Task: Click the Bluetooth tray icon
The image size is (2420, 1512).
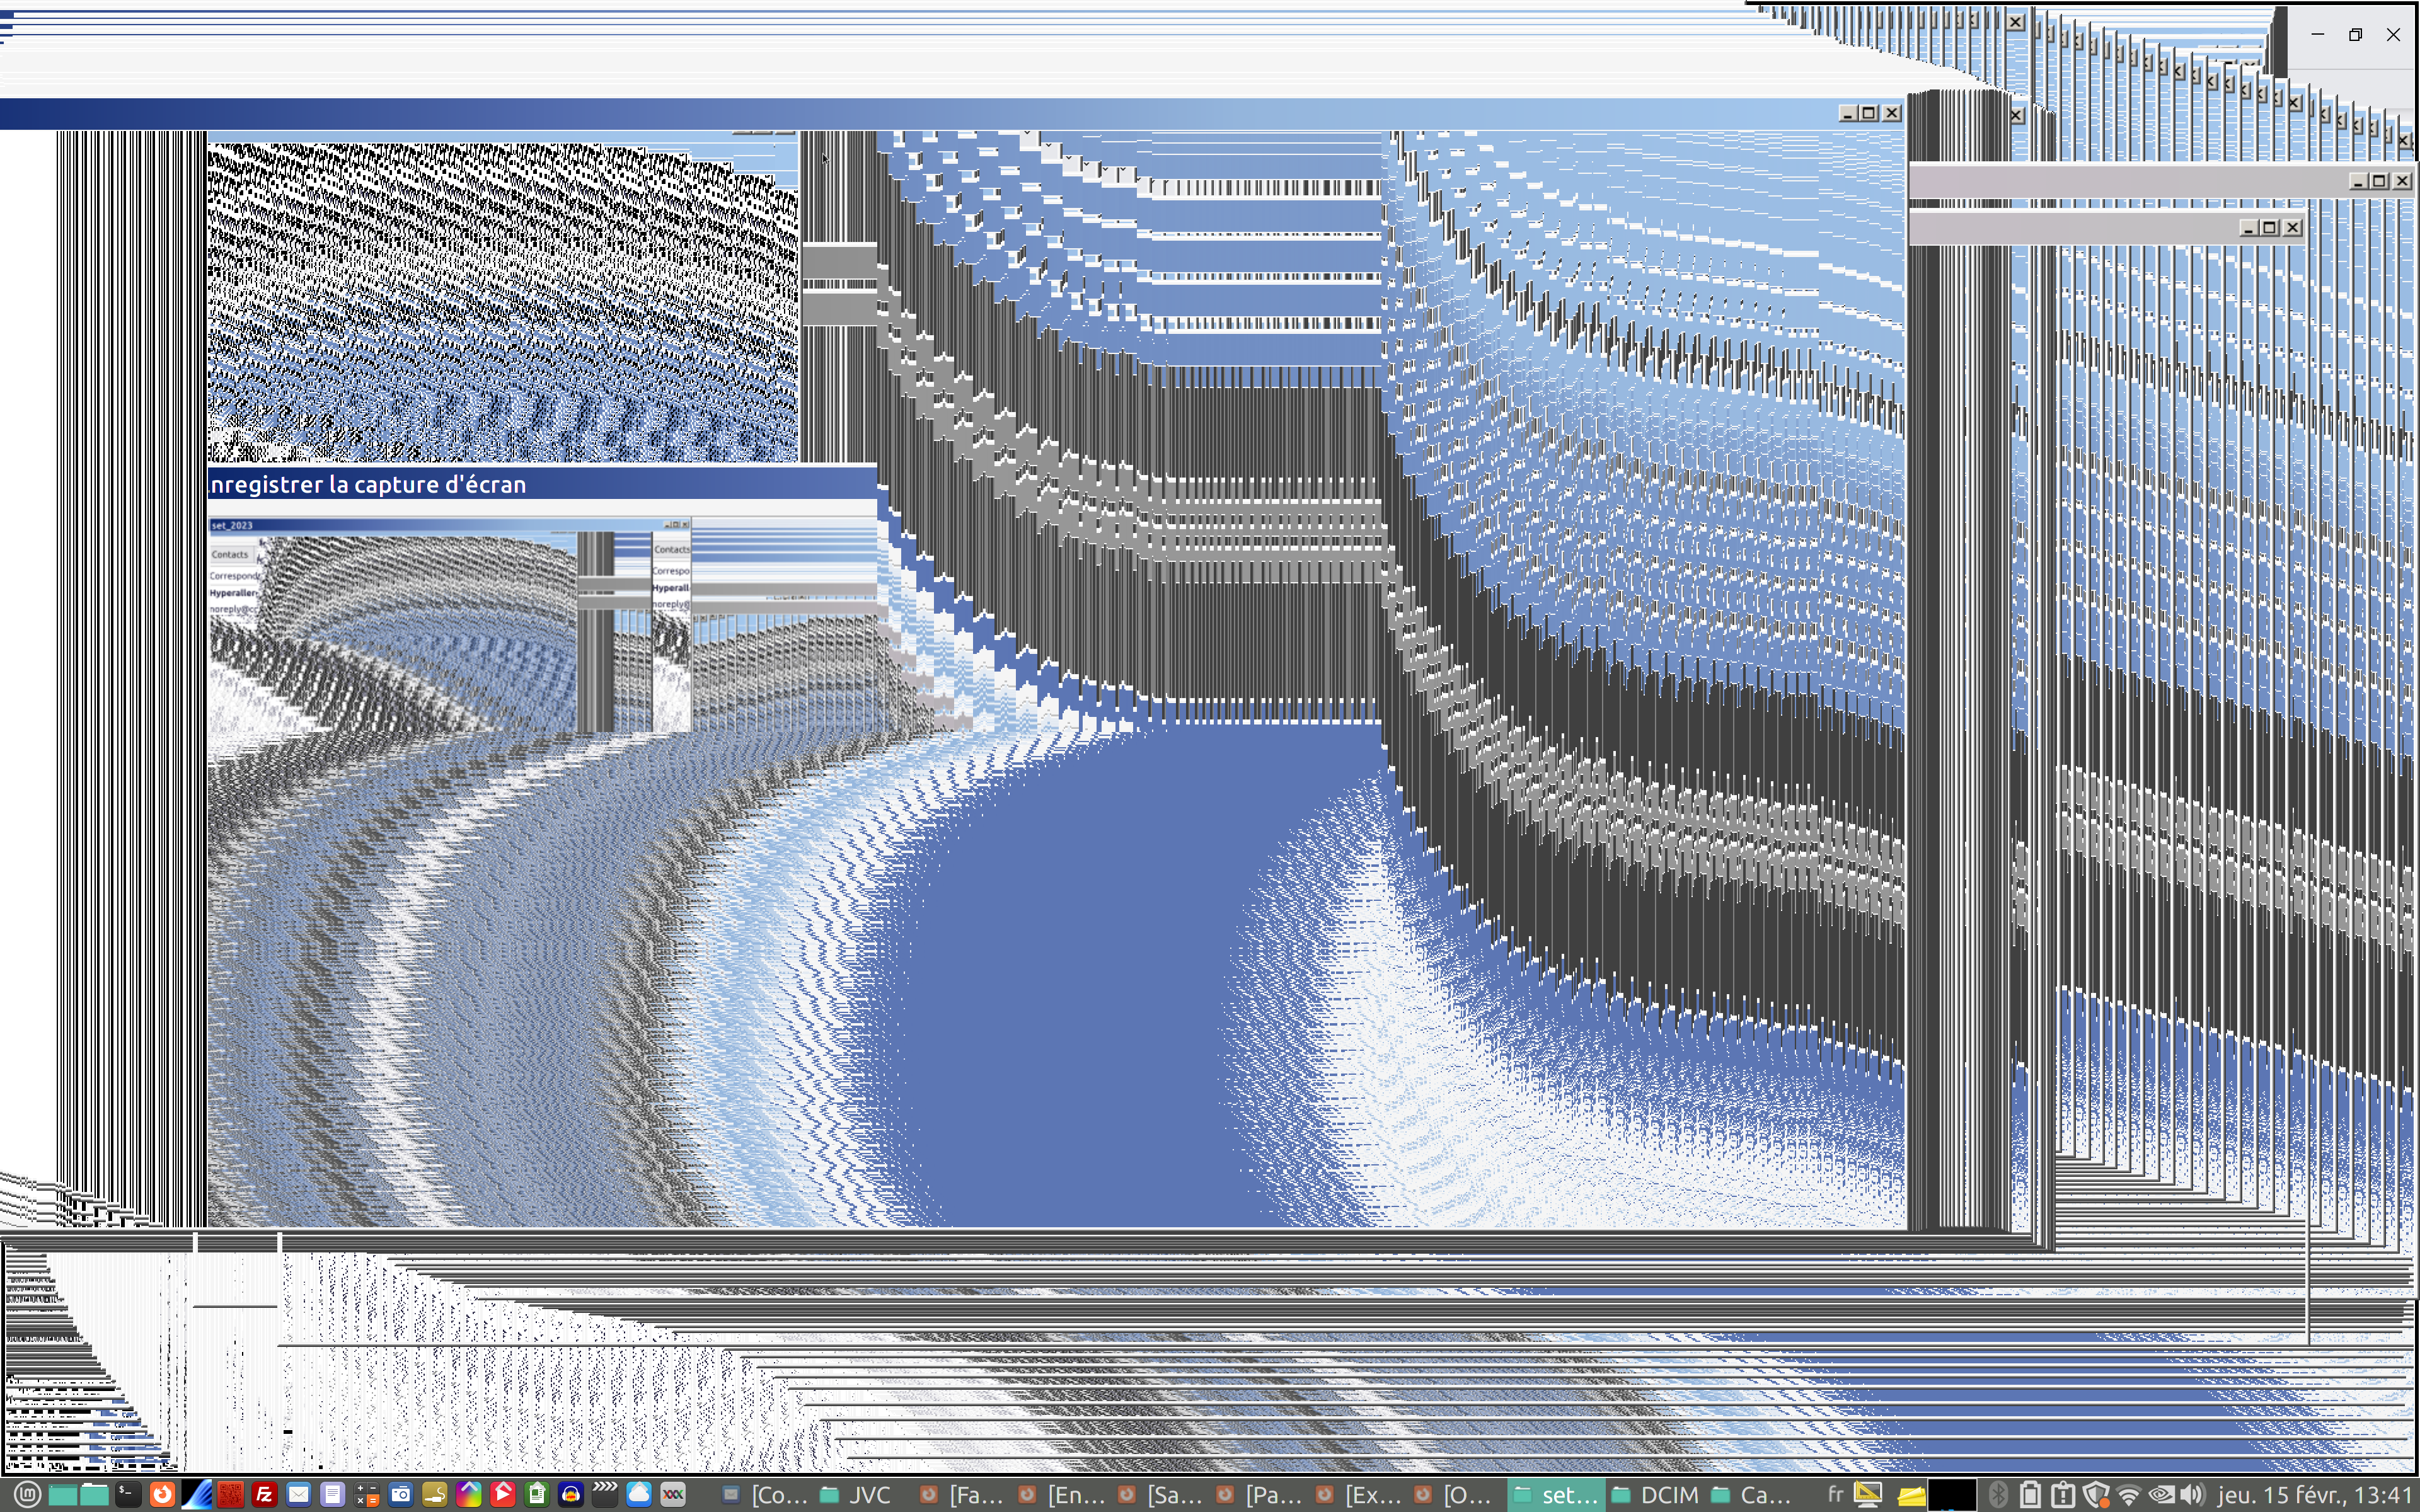Action: click(x=1998, y=1495)
